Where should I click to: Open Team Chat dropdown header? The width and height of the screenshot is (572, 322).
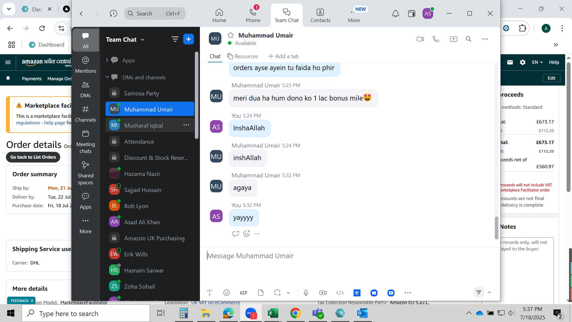(x=125, y=39)
